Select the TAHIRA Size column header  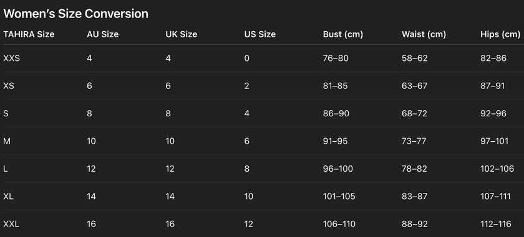coord(29,34)
